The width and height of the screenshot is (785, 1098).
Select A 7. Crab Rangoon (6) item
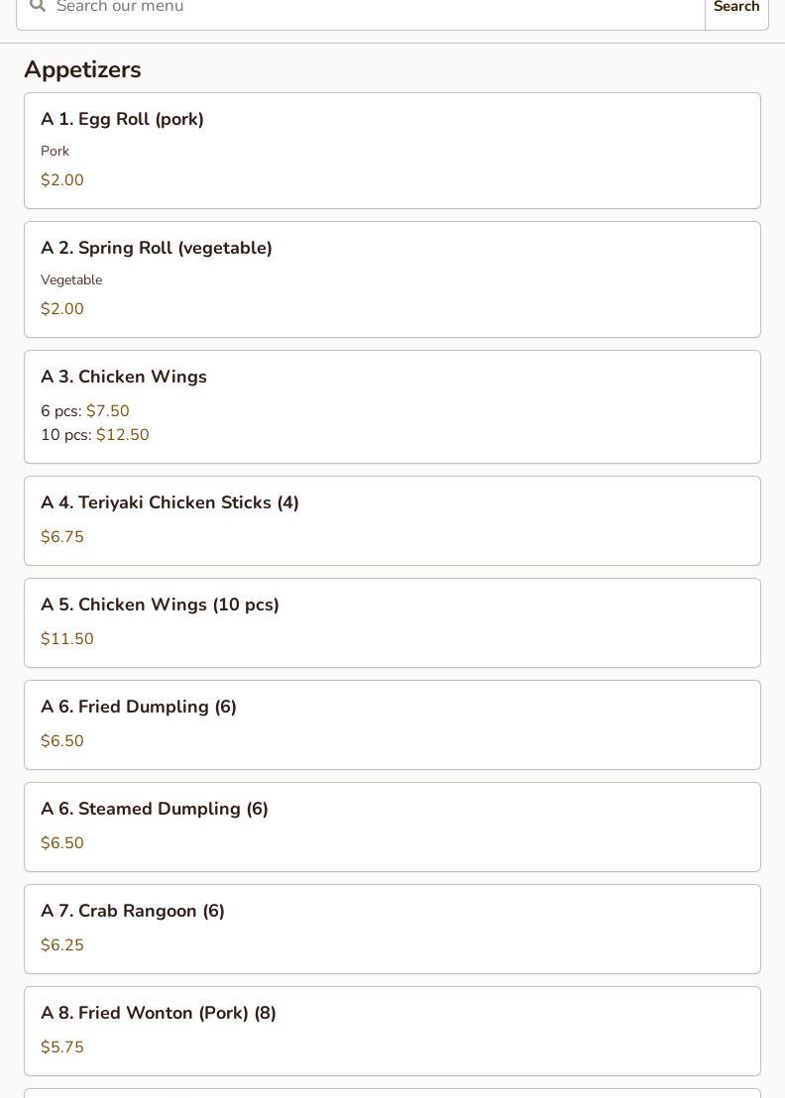tap(392, 930)
